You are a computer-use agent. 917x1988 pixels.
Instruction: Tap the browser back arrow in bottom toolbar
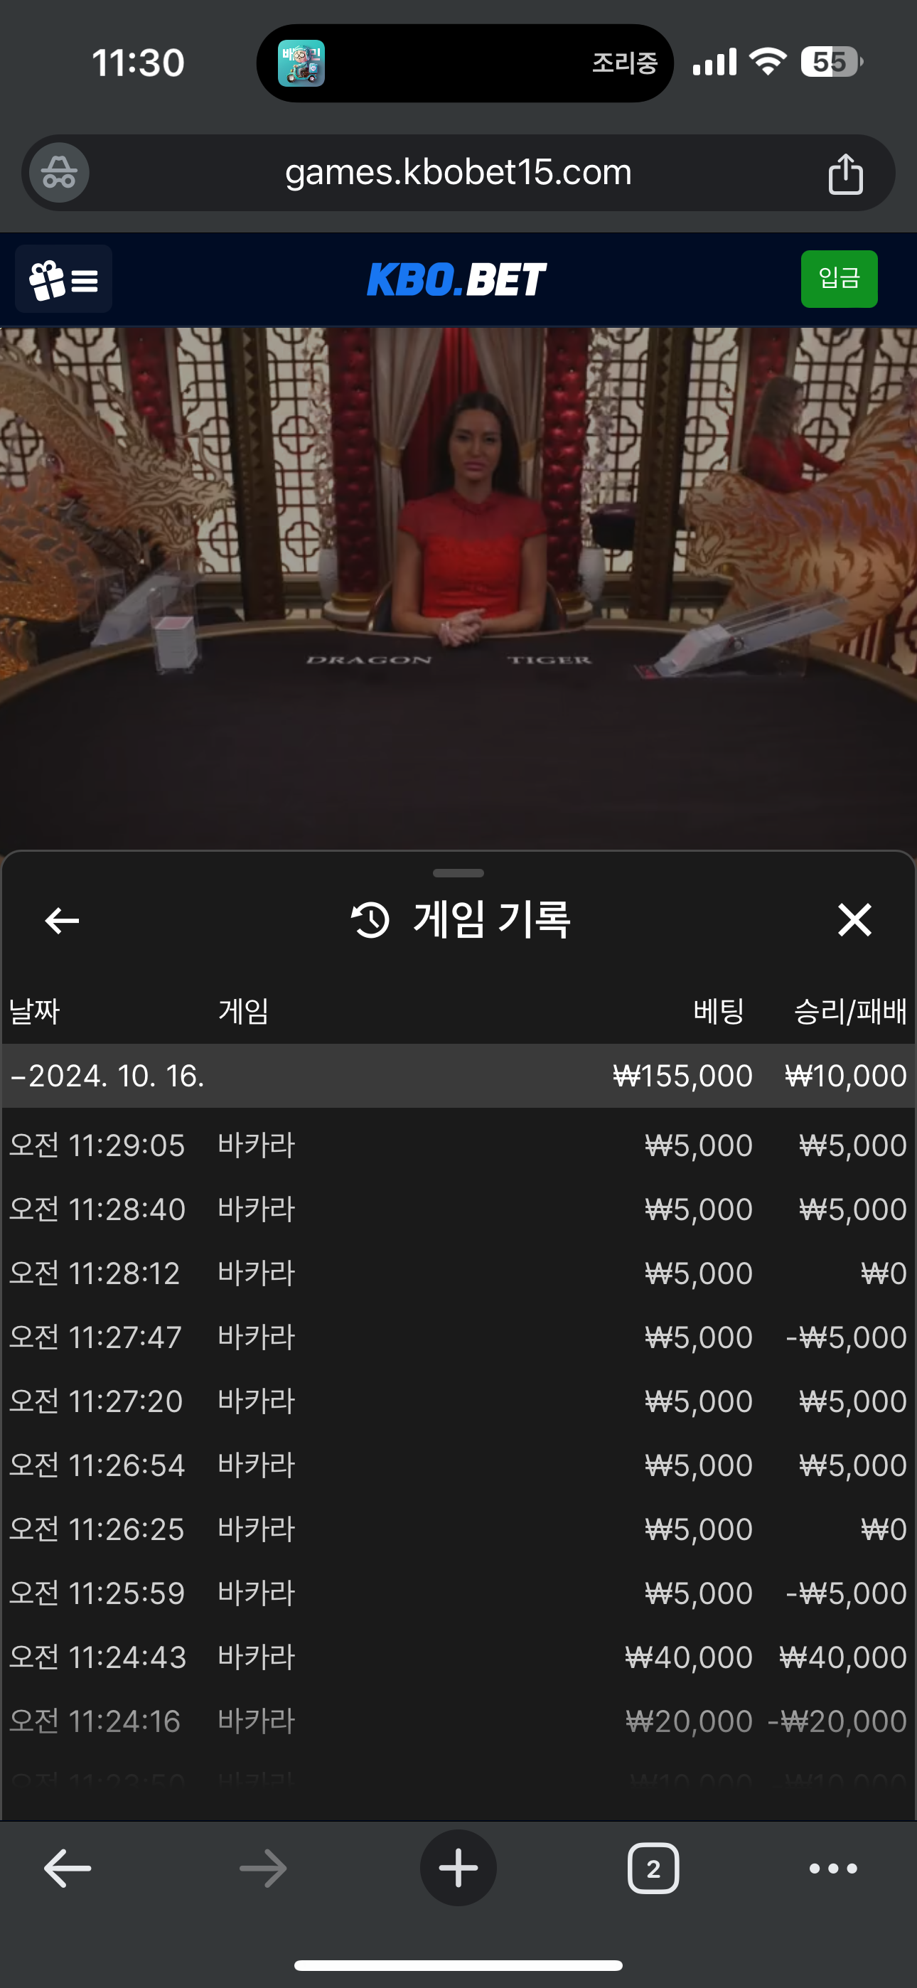pos(68,1869)
